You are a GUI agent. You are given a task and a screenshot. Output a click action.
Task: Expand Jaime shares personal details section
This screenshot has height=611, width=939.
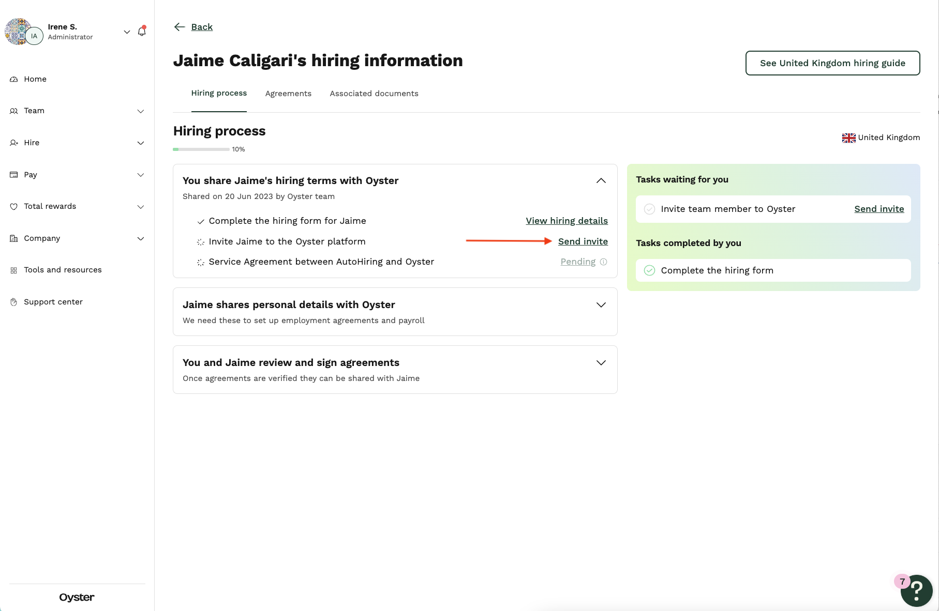pyautogui.click(x=601, y=305)
